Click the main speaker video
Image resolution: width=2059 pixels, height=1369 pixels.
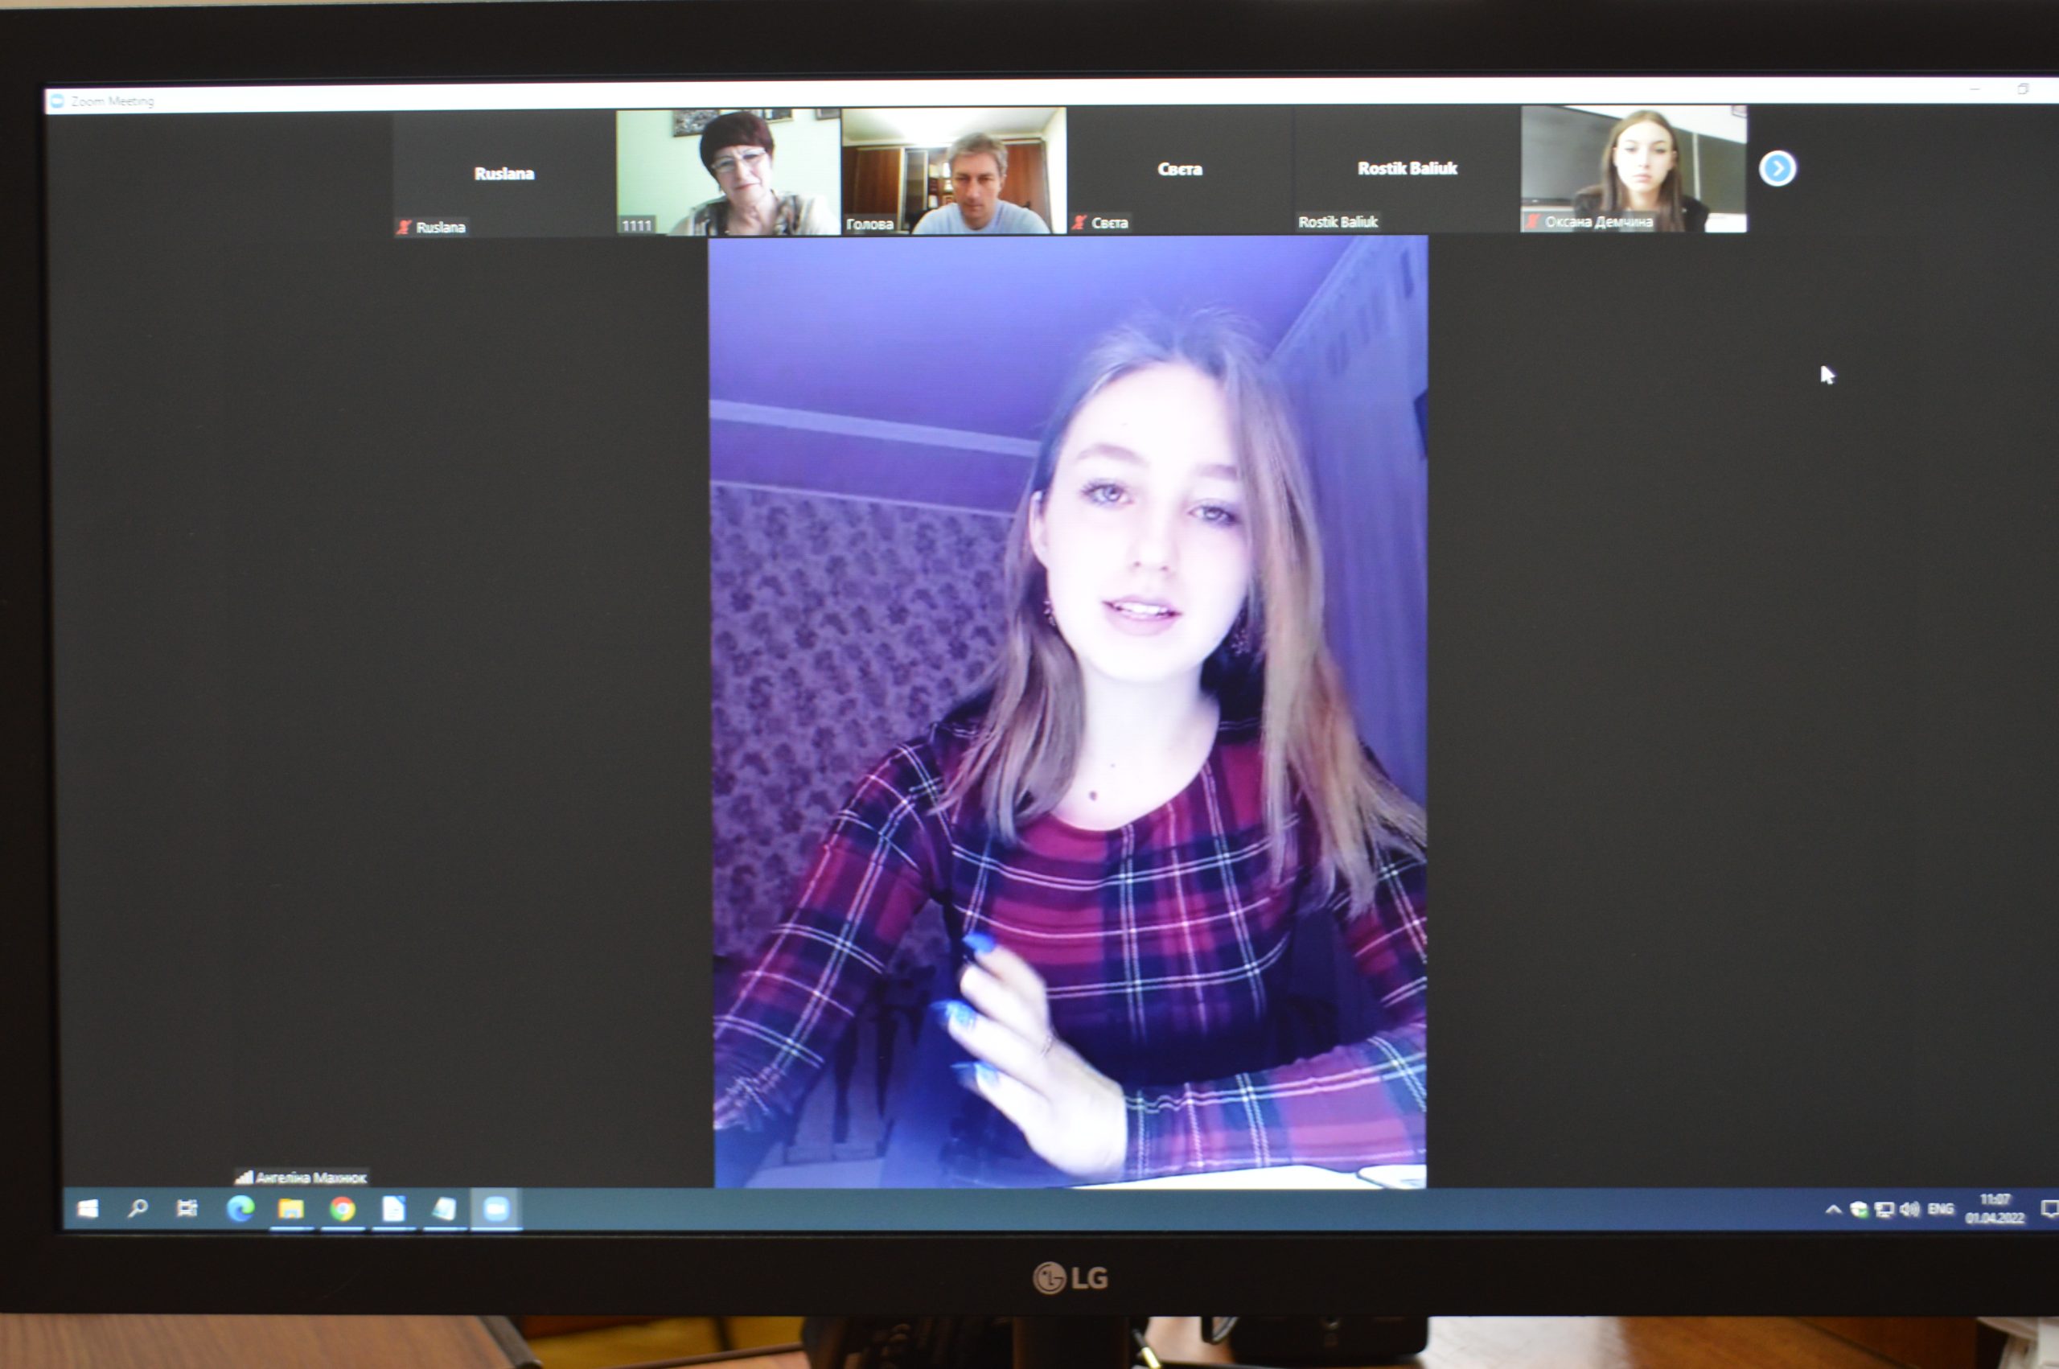(1069, 712)
